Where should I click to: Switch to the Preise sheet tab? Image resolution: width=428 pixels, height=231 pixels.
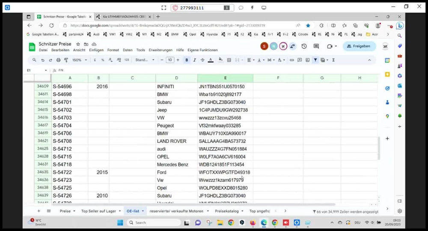65,211
